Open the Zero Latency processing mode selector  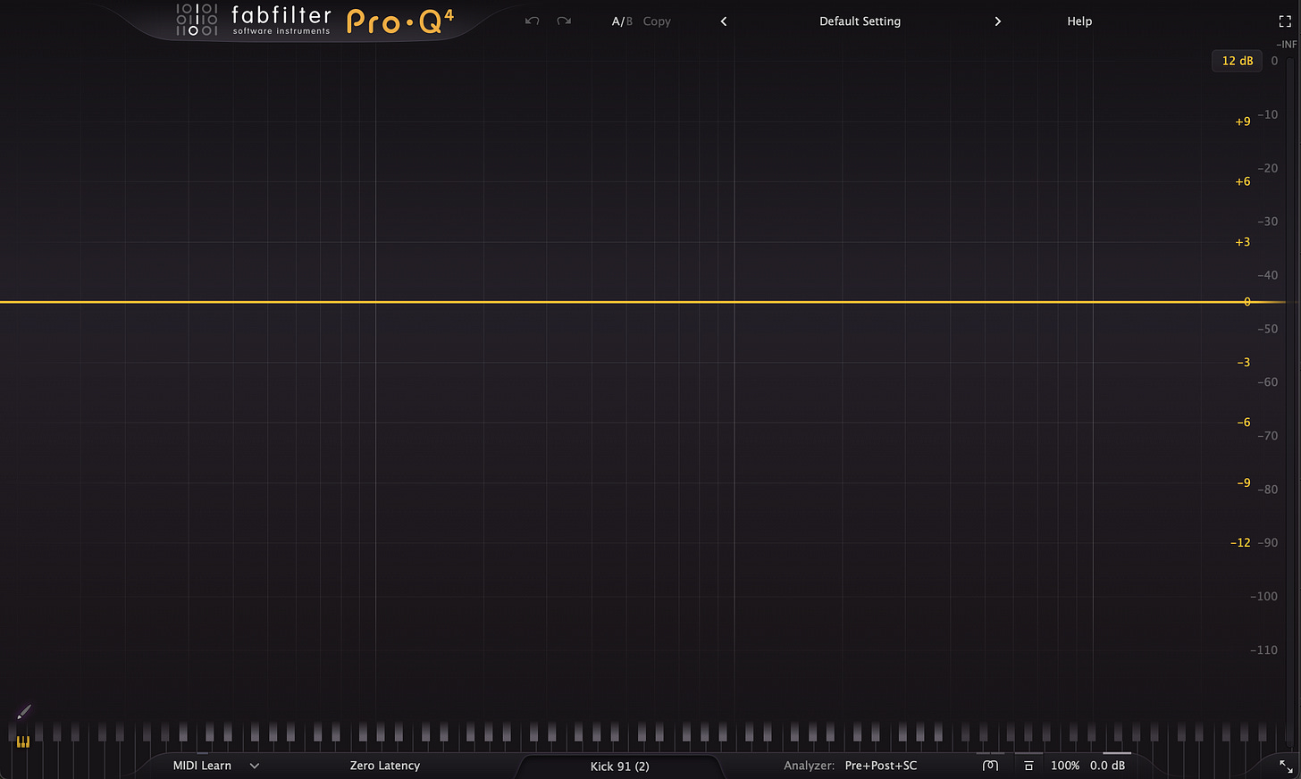pos(385,766)
